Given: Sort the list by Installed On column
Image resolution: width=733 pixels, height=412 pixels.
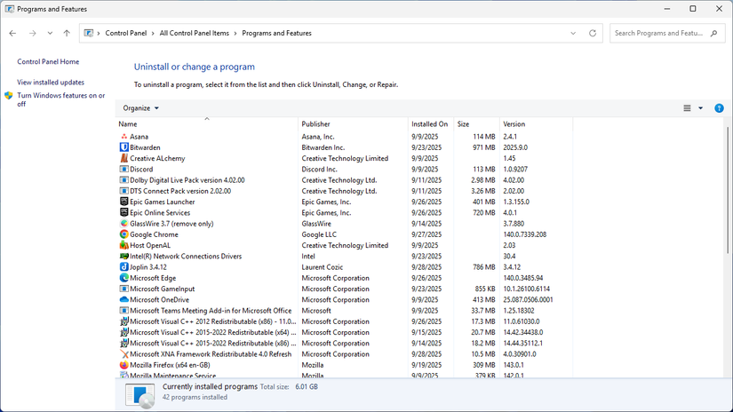Looking at the screenshot, I should [429, 124].
